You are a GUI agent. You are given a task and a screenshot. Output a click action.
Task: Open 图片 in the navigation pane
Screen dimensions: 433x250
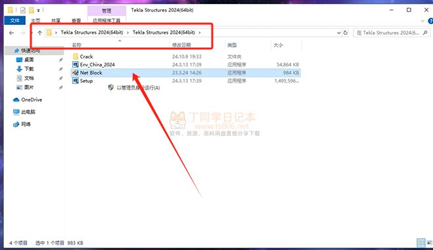tap(29, 87)
